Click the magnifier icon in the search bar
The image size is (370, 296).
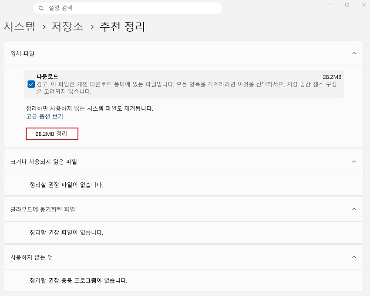pyautogui.click(x=41, y=8)
